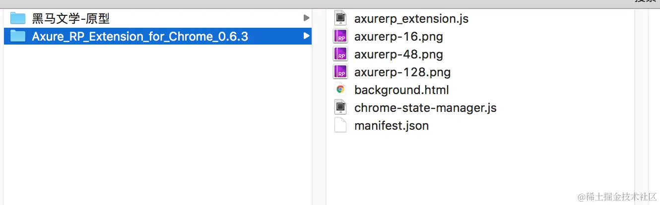This screenshot has width=660, height=205.
Task: Click the axurerp-128.png RP icon
Action: [x=340, y=72]
